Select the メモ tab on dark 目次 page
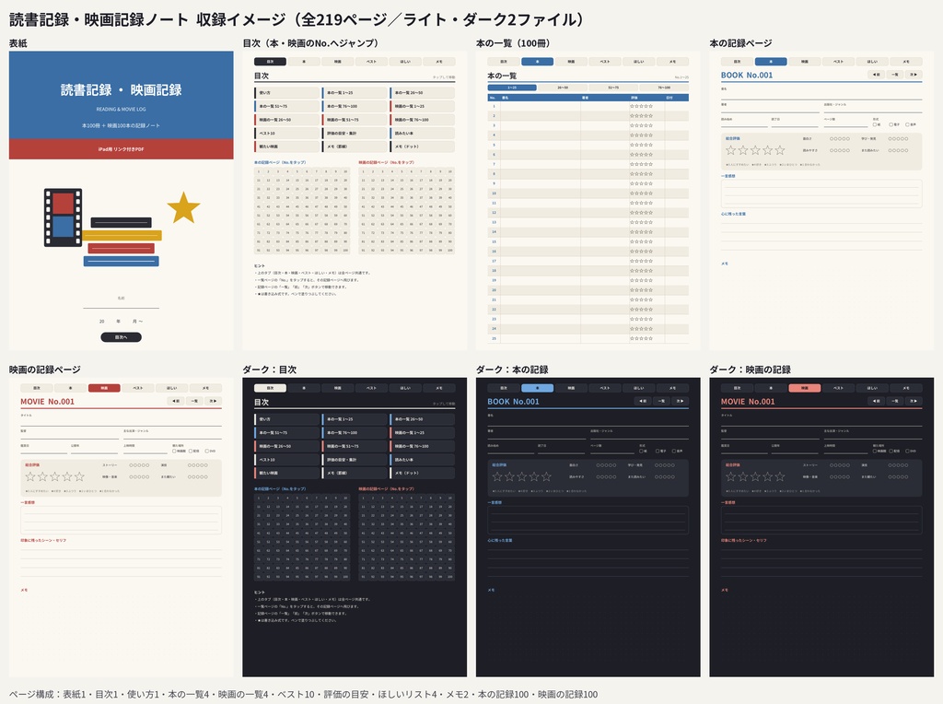This screenshot has width=943, height=704. [x=439, y=388]
